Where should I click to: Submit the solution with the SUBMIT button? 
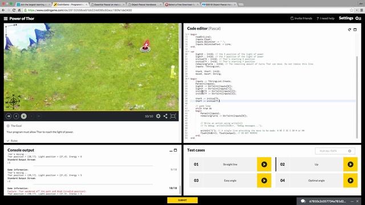[x=182, y=200]
